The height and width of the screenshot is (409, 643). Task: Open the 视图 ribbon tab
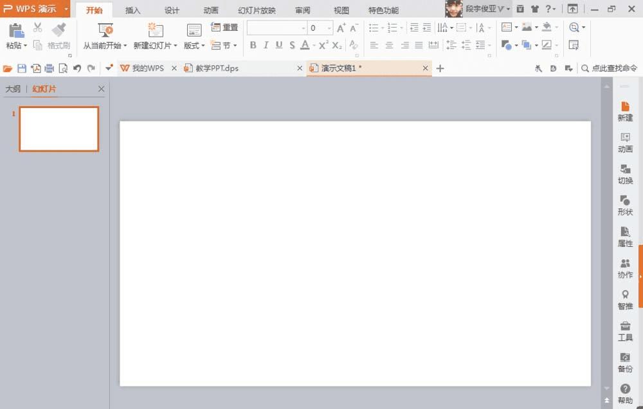tap(341, 10)
